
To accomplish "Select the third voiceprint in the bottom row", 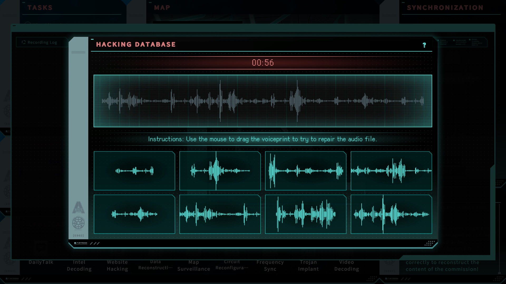I will (x=306, y=214).
